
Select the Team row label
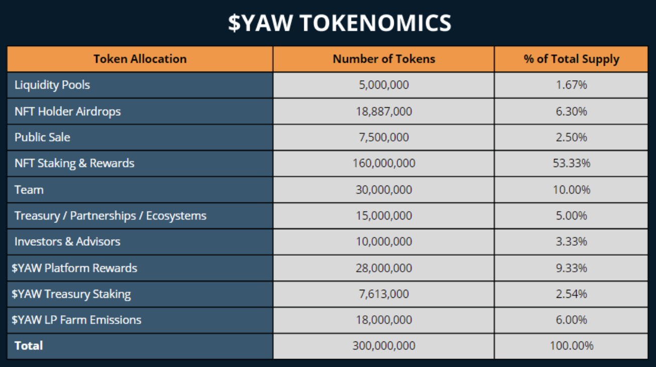tap(29, 190)
